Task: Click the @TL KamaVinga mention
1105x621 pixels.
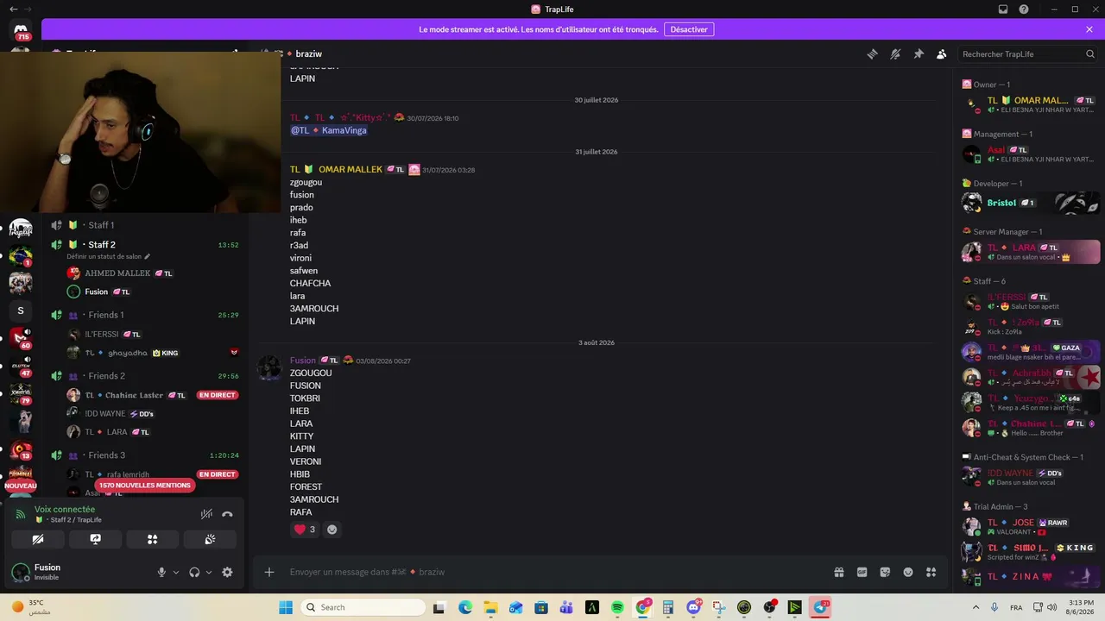Action: click(328, 130)
